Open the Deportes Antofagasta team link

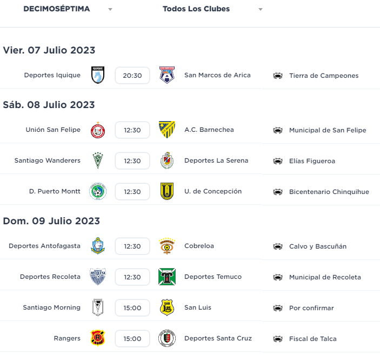[44, 246]
